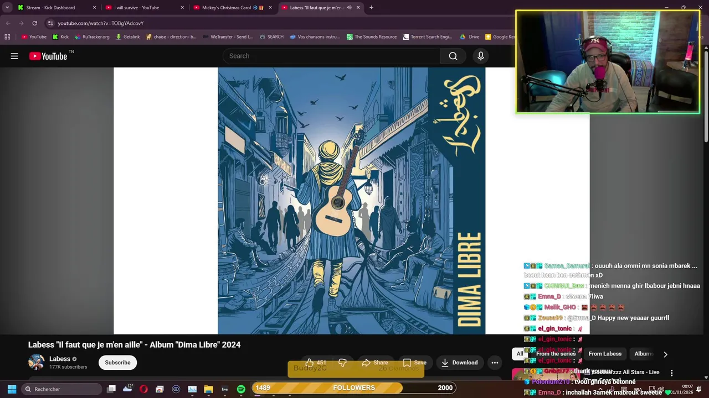Open Spotify from the taskbar

coord(241,389)
